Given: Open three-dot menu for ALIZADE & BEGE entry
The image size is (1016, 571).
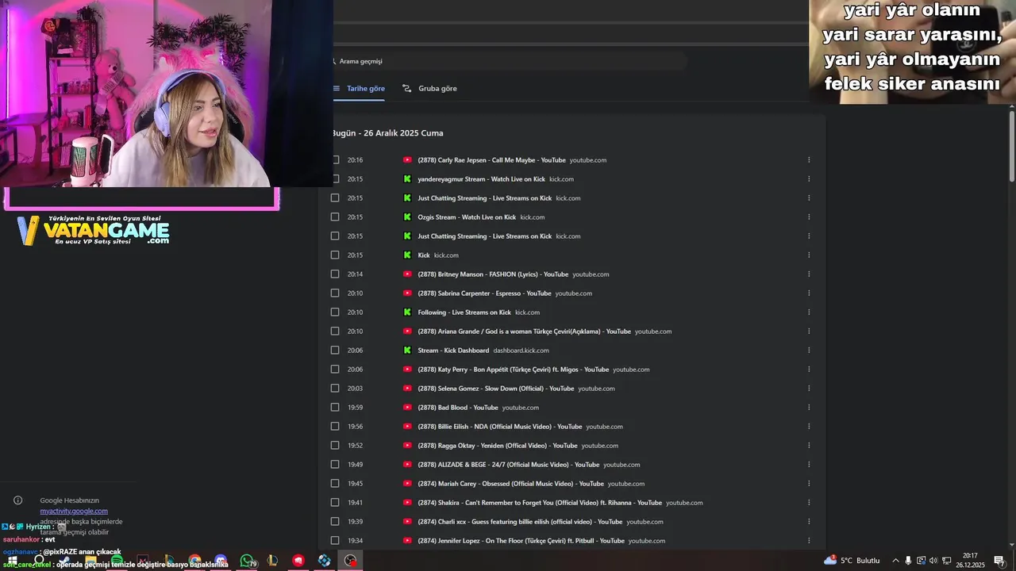Looking at the screenshot, I should pyautogui.click(x=809, y=465).
